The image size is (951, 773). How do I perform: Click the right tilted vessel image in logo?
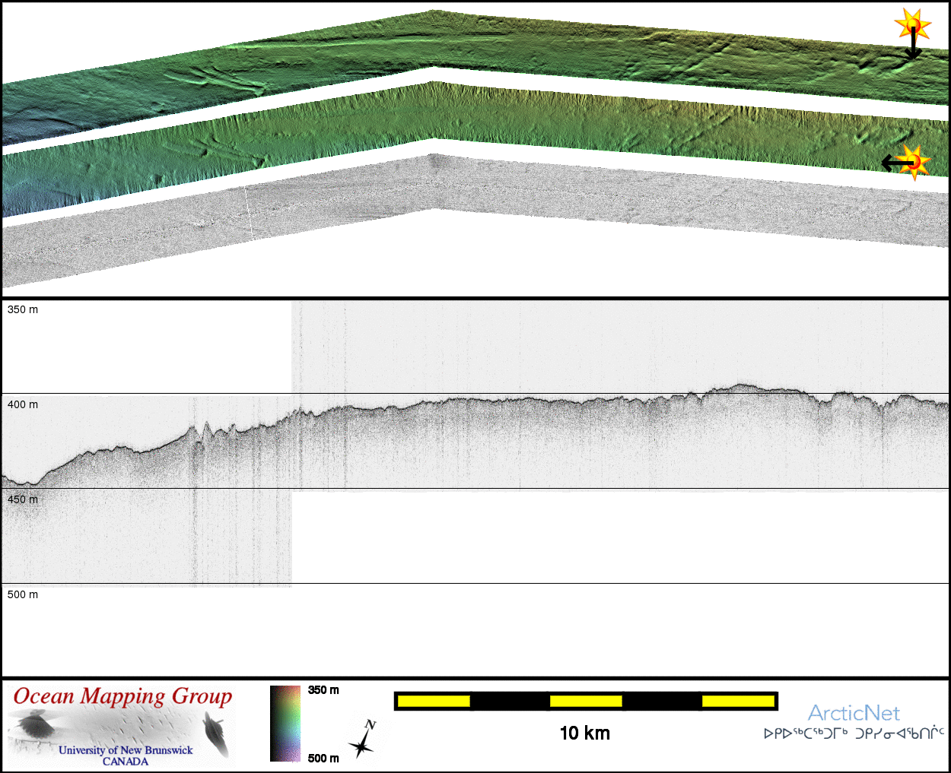click(x=215, y=734)
